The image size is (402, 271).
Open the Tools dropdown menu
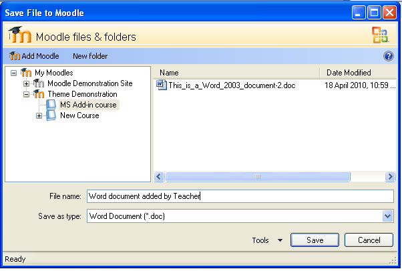[267, 240]
